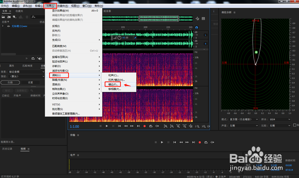Click the import file icon in Files panel
The image size is (299, 178).
(x=9, y=17)
